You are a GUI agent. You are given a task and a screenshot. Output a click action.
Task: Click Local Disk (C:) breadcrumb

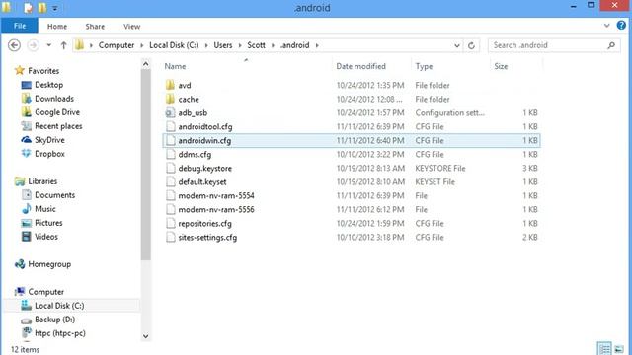174,45
